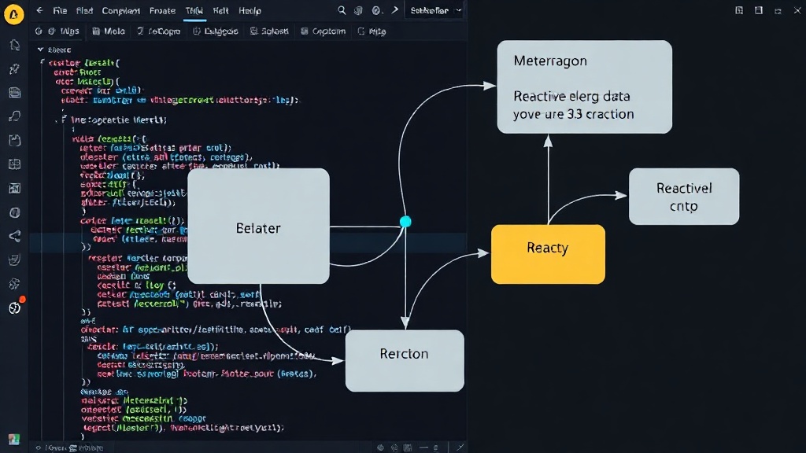Screen dimensions: 806x453
Task: Click the feCopro toolbar item
Action: click(159, 31)
